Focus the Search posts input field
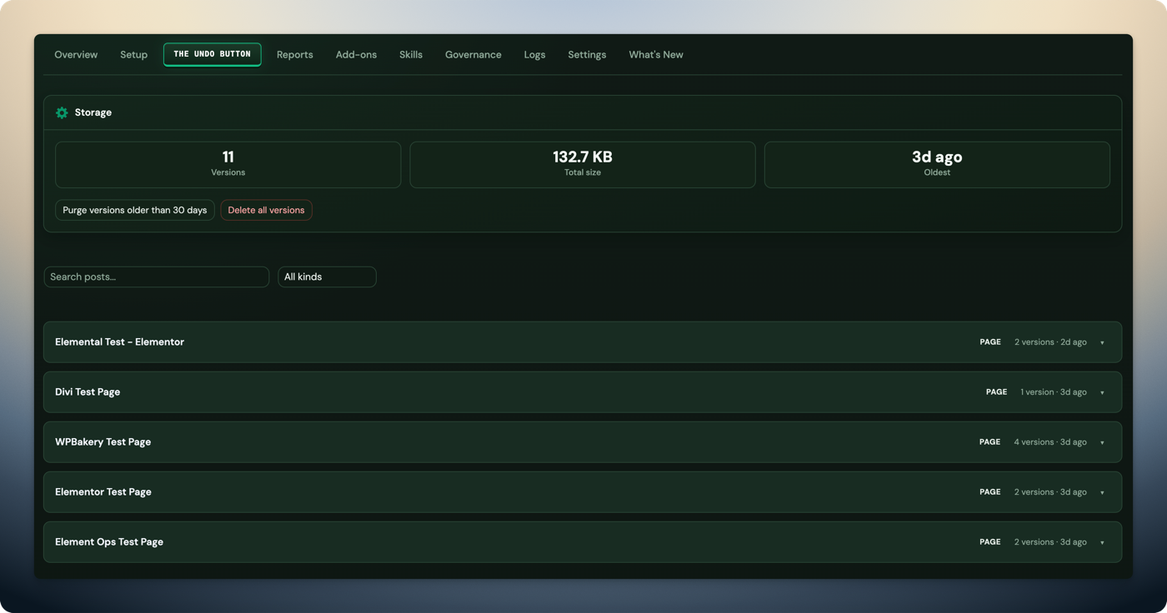The image size is (1167, 613). point(156,277)
